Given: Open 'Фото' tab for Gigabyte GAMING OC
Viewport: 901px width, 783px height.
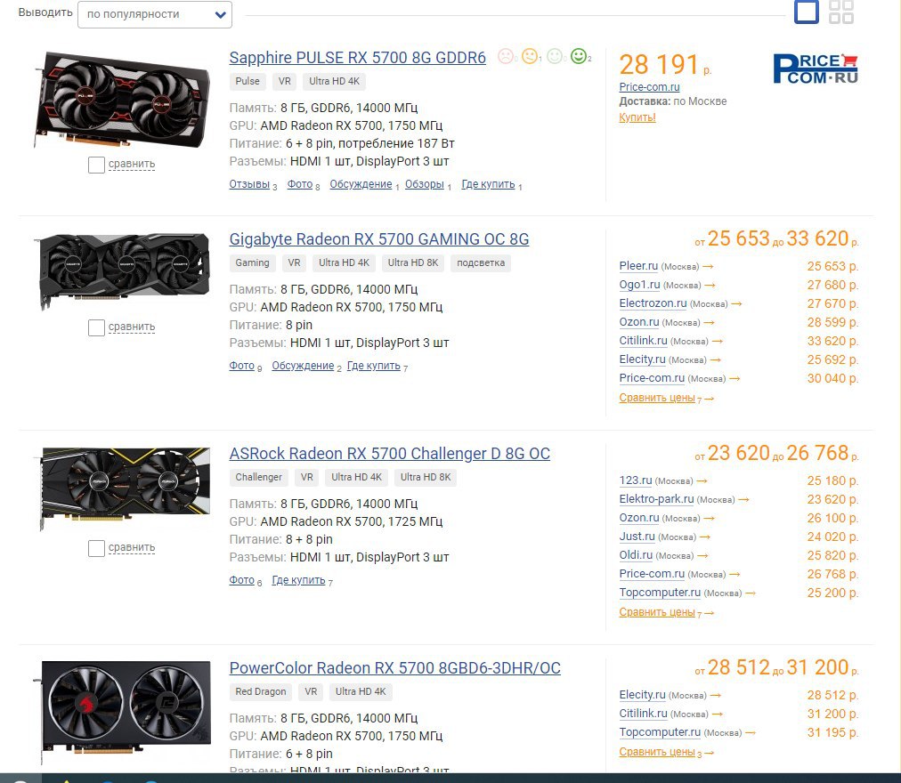Looking at the screenshot, I should 242,366.
